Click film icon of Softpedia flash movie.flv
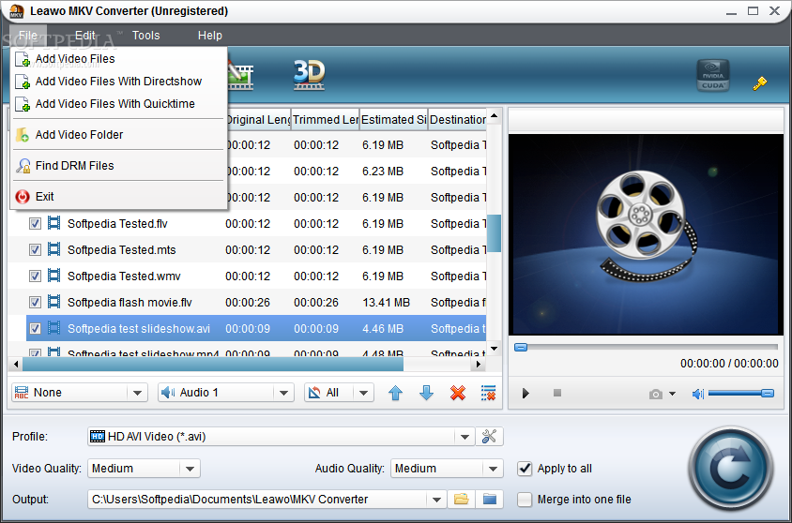792x523 pixels. [x=54, y=302]
